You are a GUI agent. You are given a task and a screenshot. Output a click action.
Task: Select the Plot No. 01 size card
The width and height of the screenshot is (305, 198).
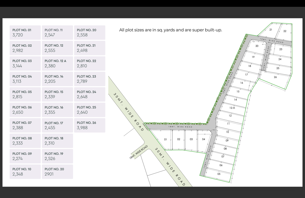click(x=25, y=32)
